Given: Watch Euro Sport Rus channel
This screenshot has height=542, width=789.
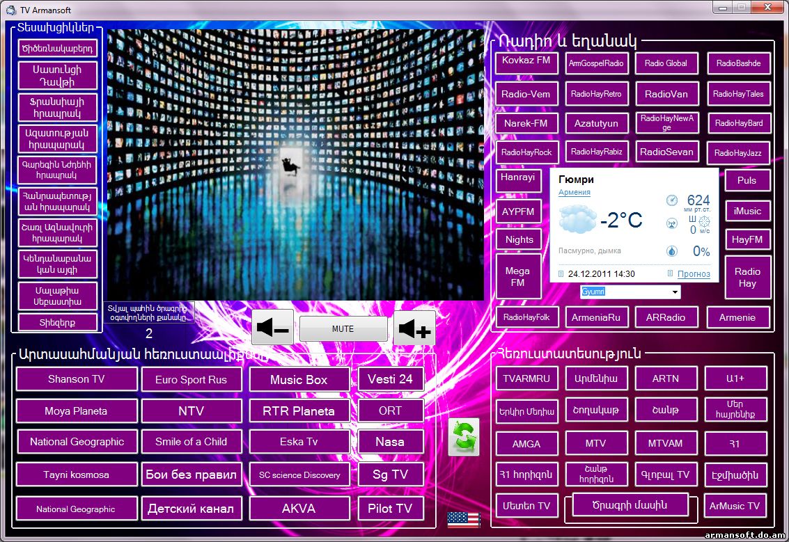Looking at the screenshot, I should tap(192, 380).
